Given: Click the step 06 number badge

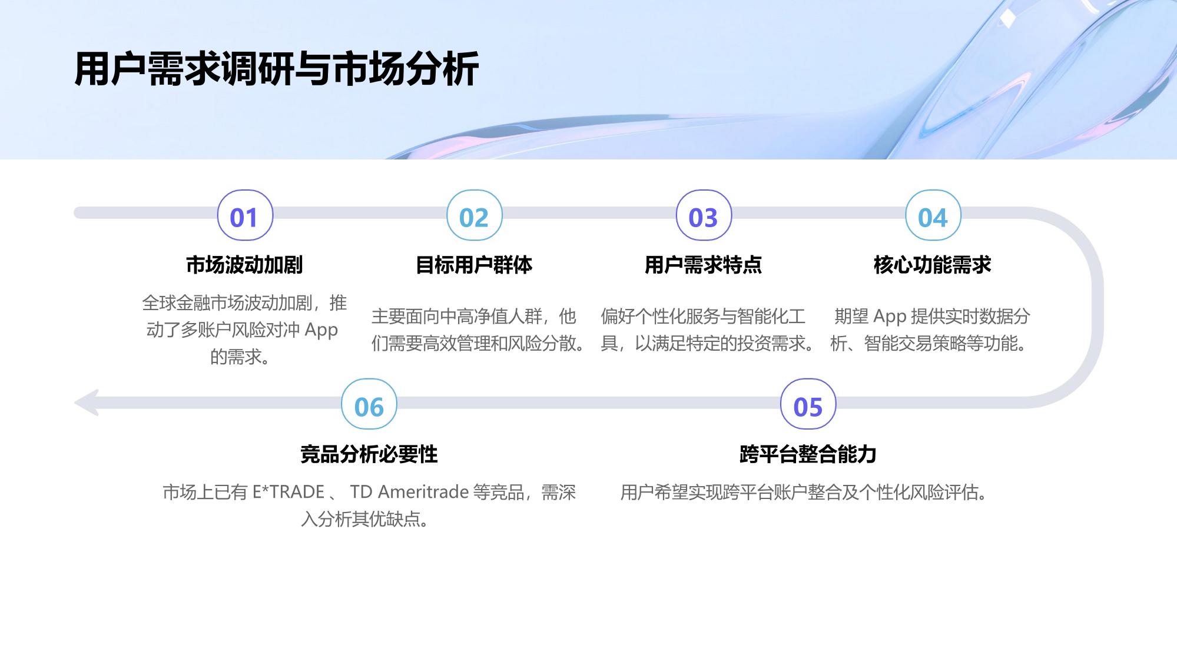Looking at the screenshot, I should click(369, 404).
